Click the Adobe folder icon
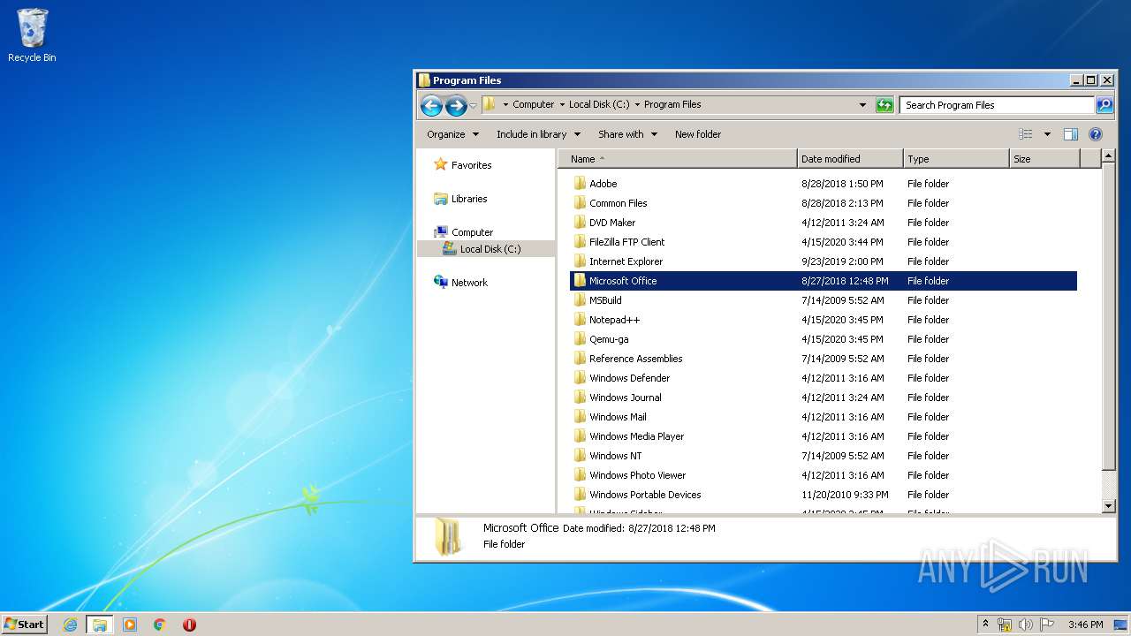 [580, 184]
